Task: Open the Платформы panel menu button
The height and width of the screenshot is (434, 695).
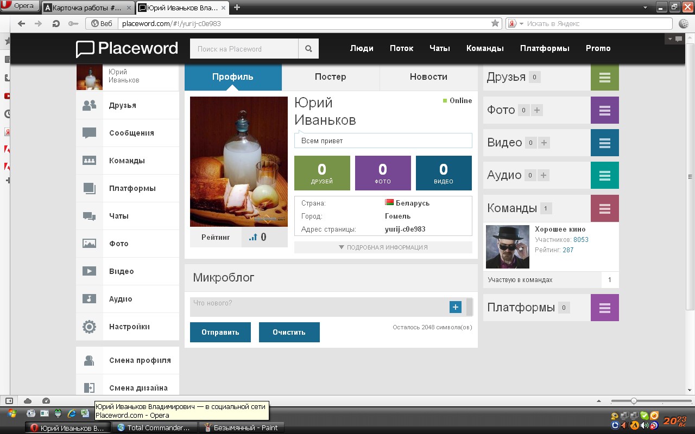Action: click(x=605, y=308)
